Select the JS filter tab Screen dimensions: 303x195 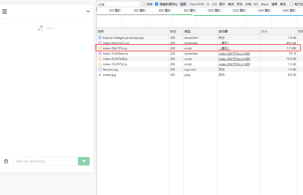point(208,4)
